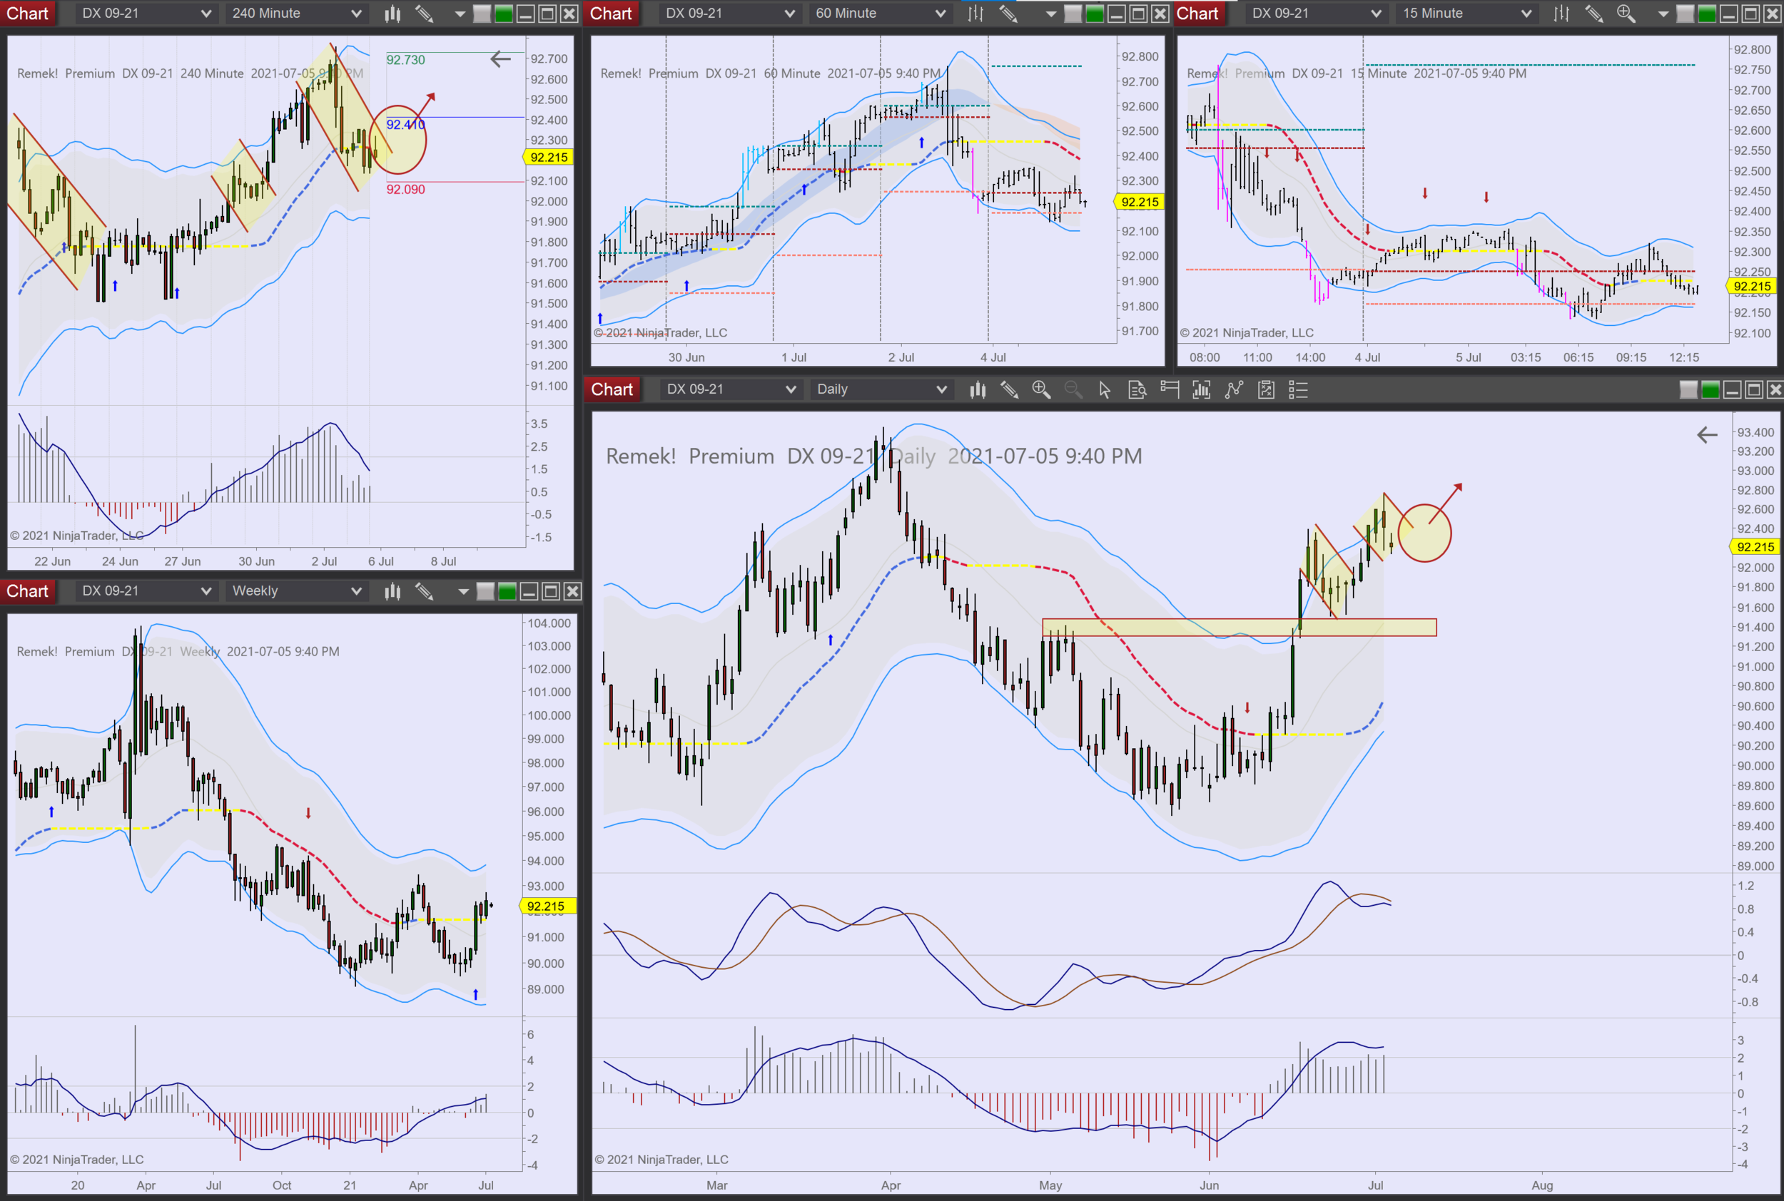Open Properties list icon on Daily toolbar

click(1297, 390)
